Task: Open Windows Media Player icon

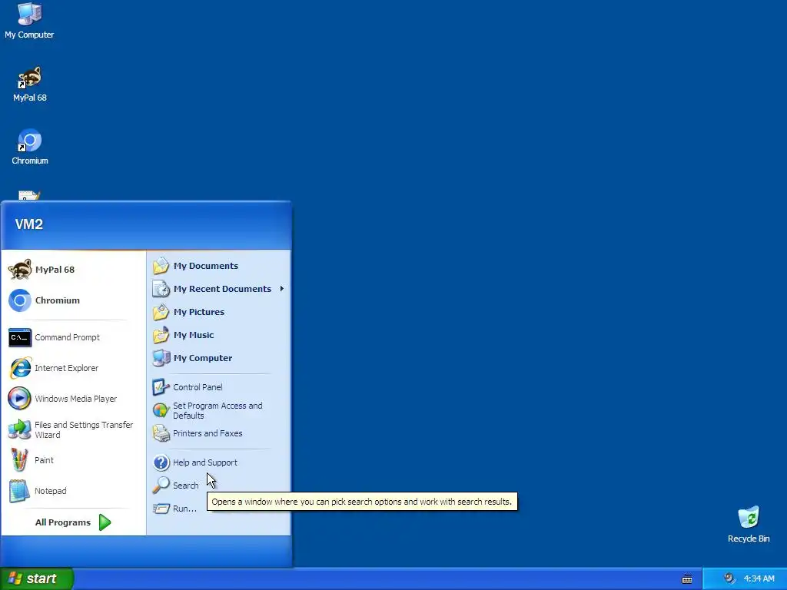Action: point(20,399)
